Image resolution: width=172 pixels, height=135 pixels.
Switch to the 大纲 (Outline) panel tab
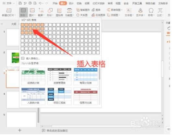pyautogui.click(x=14, y=24)
